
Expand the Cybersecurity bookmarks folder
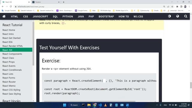(x=143, y=10)
